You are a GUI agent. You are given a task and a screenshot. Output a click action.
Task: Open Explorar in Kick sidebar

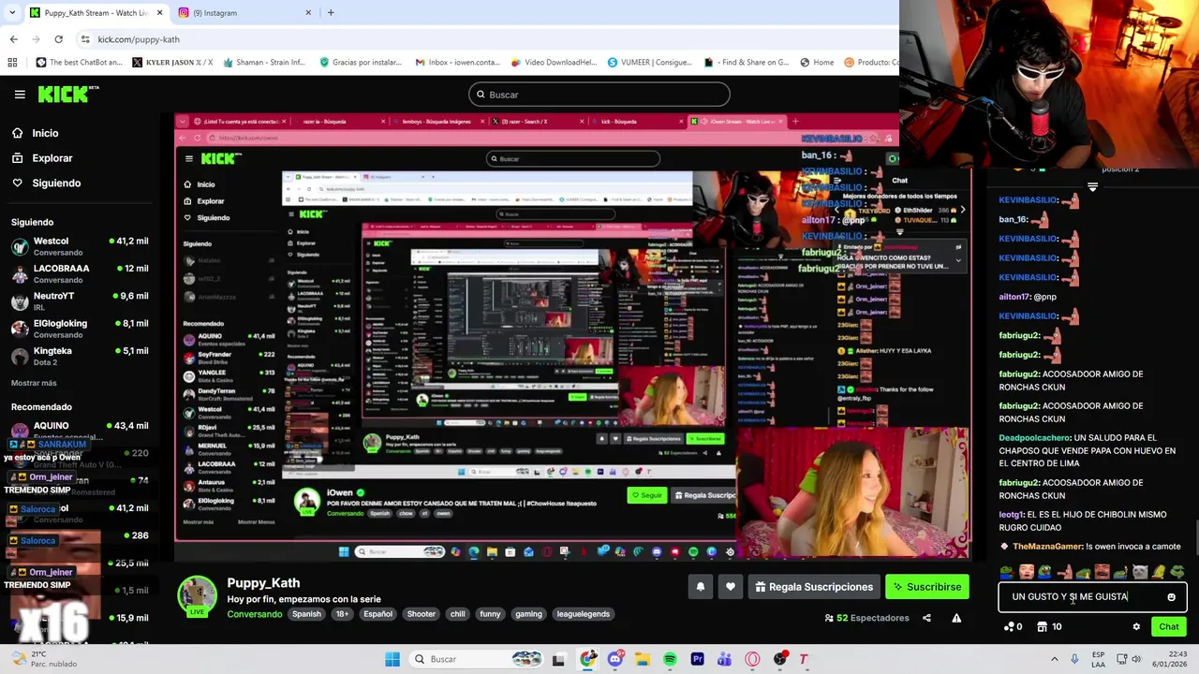click(x=52, y=158)
